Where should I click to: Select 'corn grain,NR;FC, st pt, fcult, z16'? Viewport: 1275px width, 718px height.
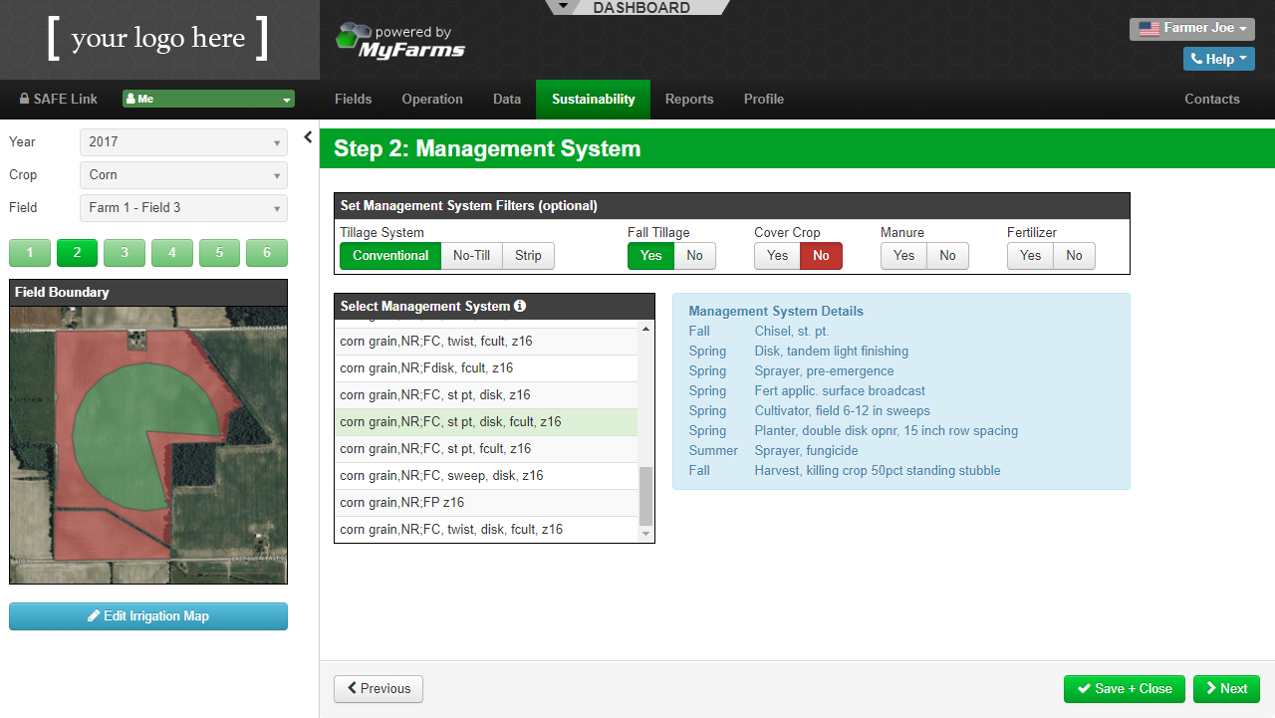(x=487, y=449)
